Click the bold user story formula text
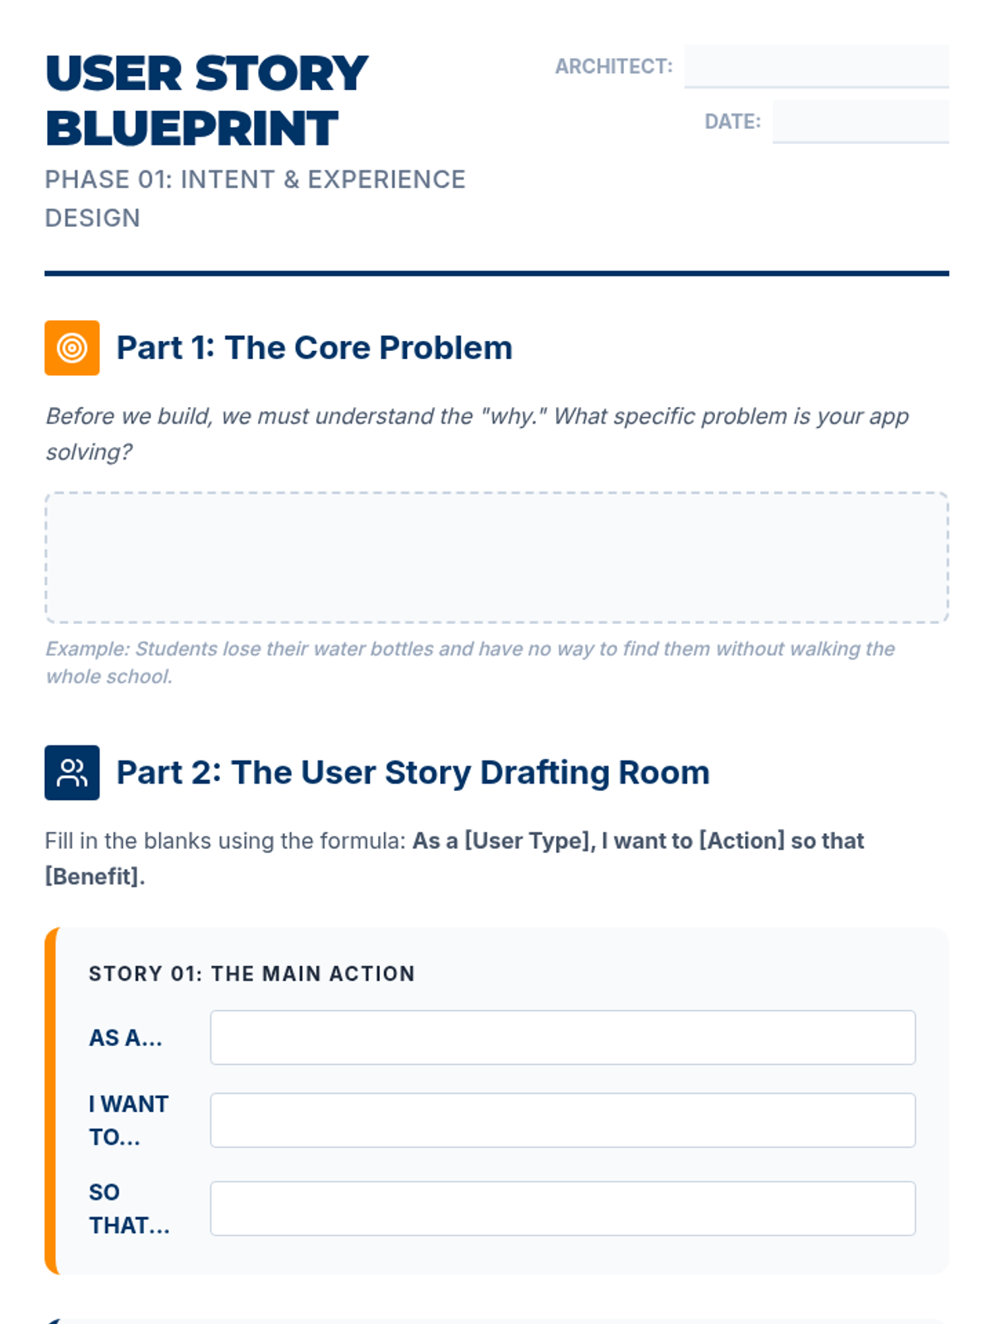Viewport: 993px width, 1324px height. (637, 841)
